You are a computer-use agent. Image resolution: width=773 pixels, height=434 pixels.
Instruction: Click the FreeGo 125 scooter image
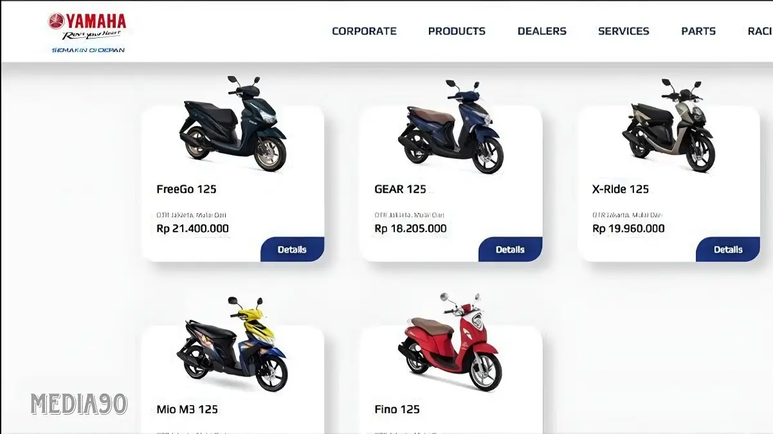(x=233, y=123)
